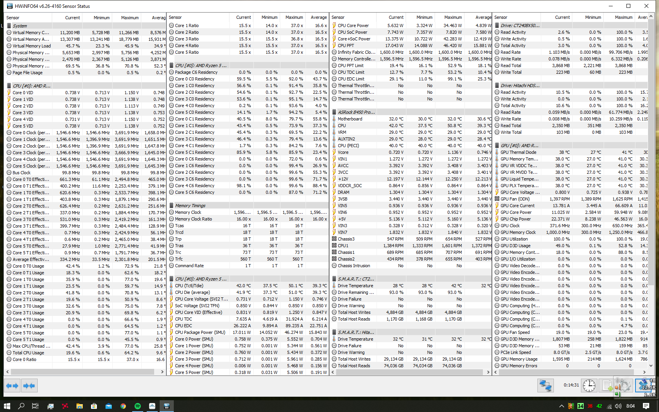
Task: Select the Page File Usage row
Action: [x=86, y=73]
